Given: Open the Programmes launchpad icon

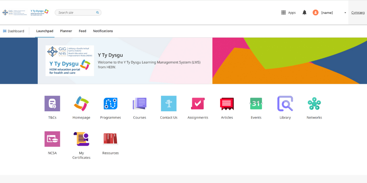Looking at the screenshot, I should [110, 104].
